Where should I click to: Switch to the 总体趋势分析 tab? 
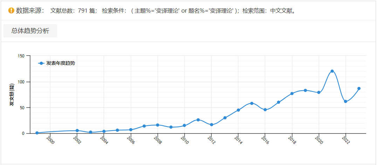pos(30,31)
